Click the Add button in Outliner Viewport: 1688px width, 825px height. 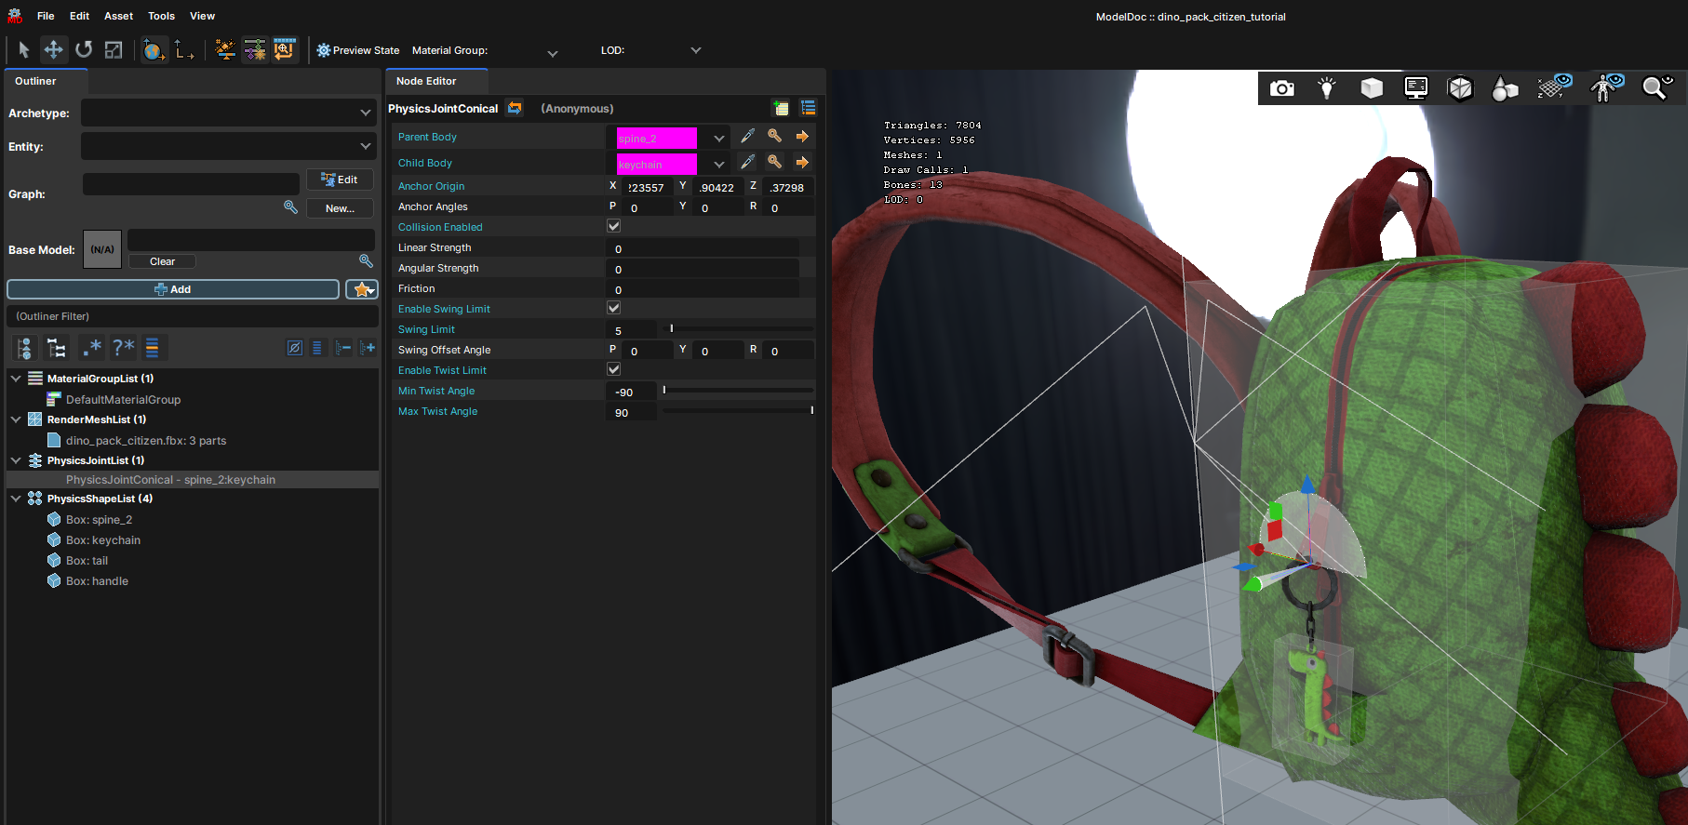(x=173, y=289)
